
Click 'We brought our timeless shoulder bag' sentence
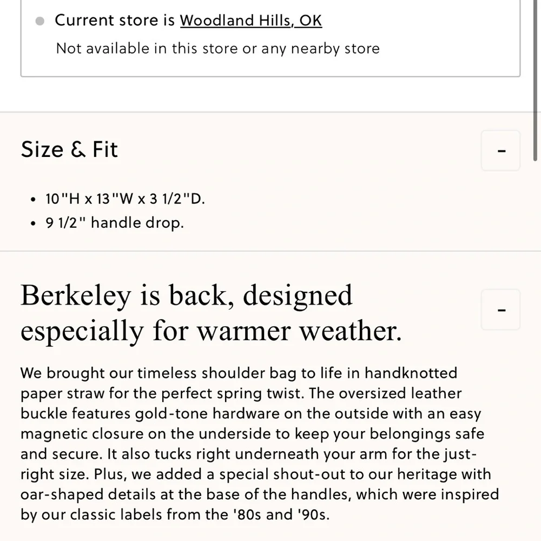pyautogui.click(x=239, y=373)
